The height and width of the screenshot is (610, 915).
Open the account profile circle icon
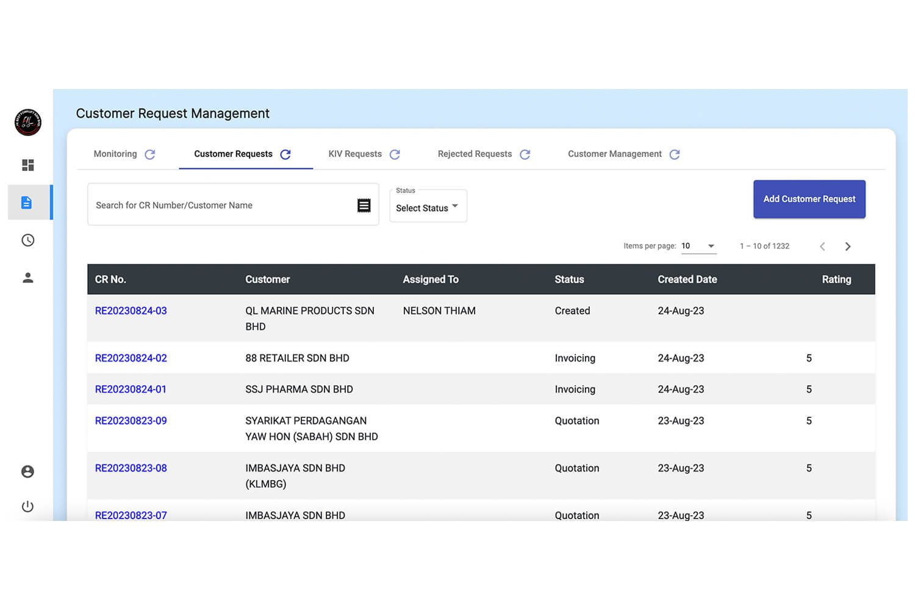(x=27, y=472)
